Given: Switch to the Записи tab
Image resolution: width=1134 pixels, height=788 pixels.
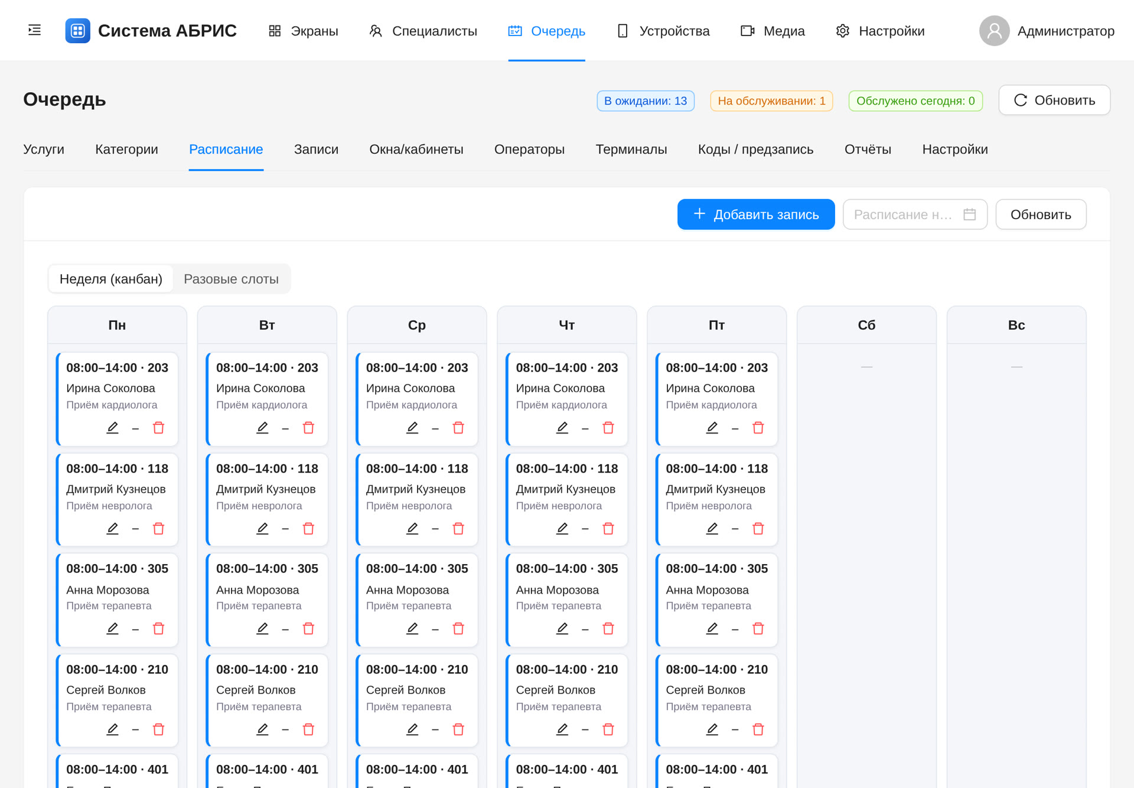Looking at the screenshot, I should click(316, 149).
